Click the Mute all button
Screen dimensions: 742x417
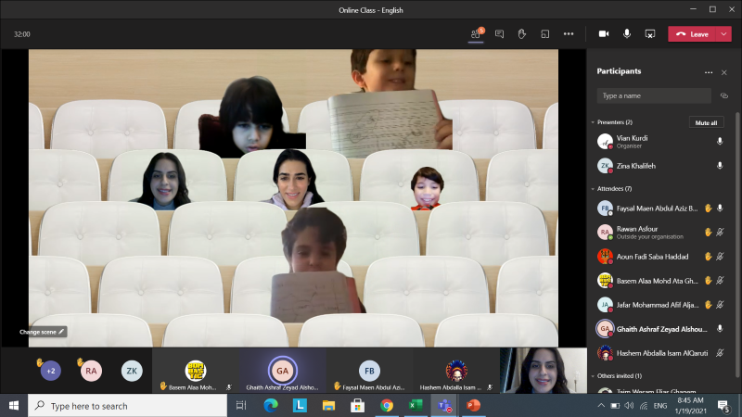(x=706, y=122)
